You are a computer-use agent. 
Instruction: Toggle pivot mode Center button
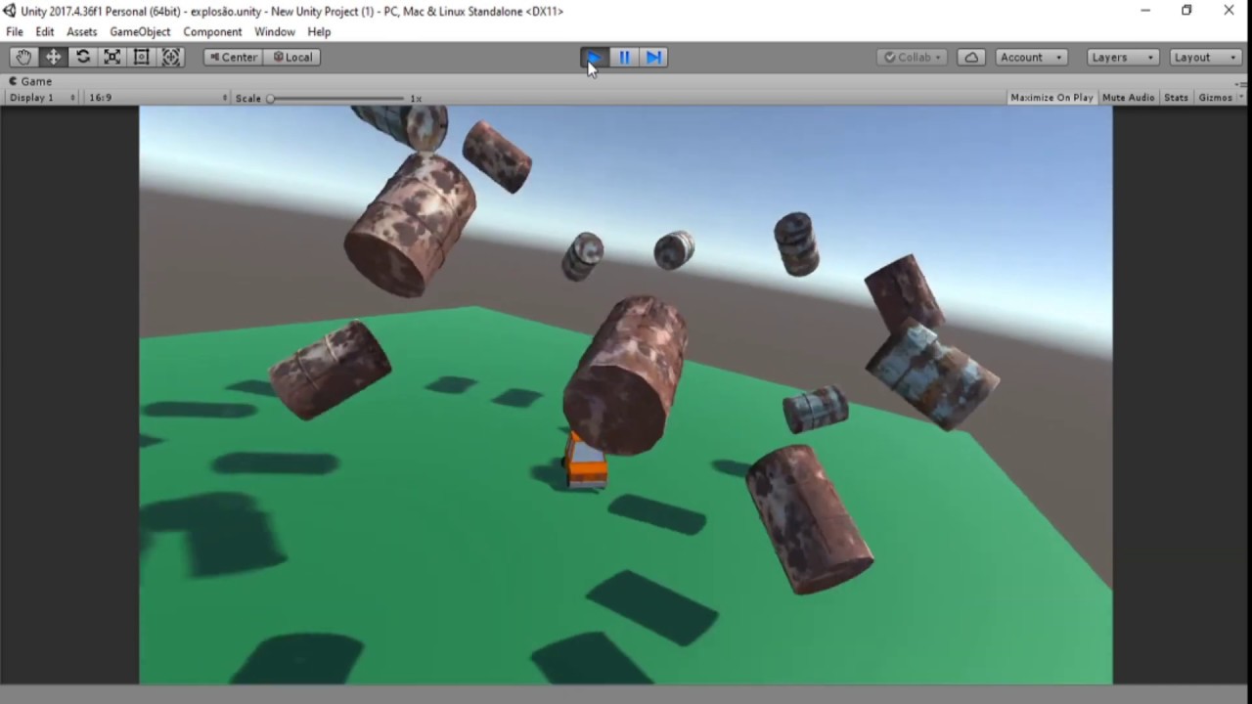pyautogui.click(x=233, y=57)
